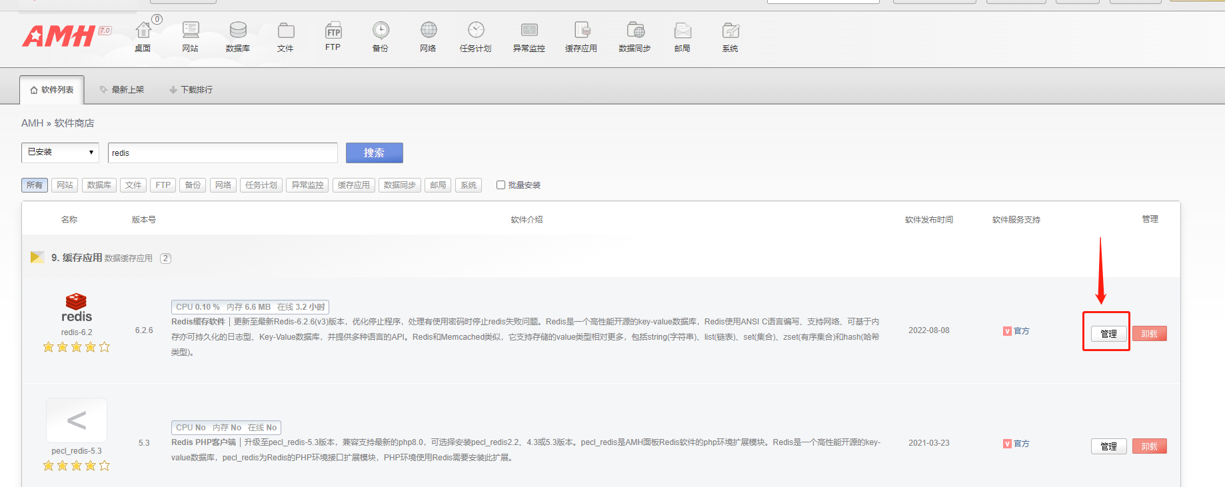
Task: Click release date 2022-08-08
Action: point(929,330)
